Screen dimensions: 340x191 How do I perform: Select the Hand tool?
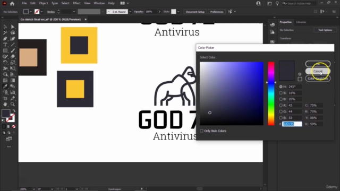pyautogui.click(x=5, y=105)
